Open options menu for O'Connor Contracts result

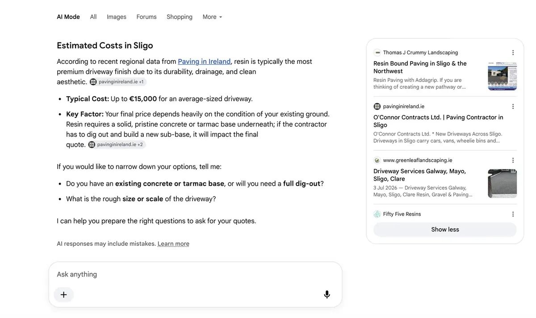pyautogui.click(x=513, y=107)
